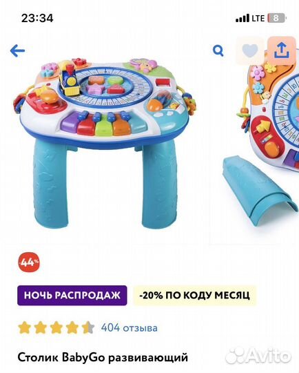The image size is (299, 373).
Task: Tap the Avito watermark logo
Action: [258, 356]
